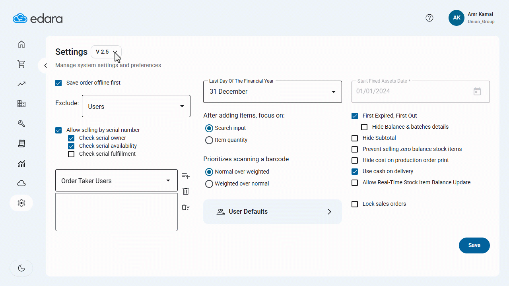This screenshot has width=509, height=286.
Task: Enable Prevent selling zero balance stock items
Action: pos(355,149)
